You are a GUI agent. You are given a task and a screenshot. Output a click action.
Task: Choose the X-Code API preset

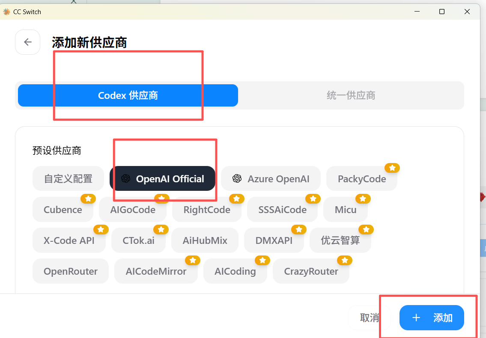69,240
